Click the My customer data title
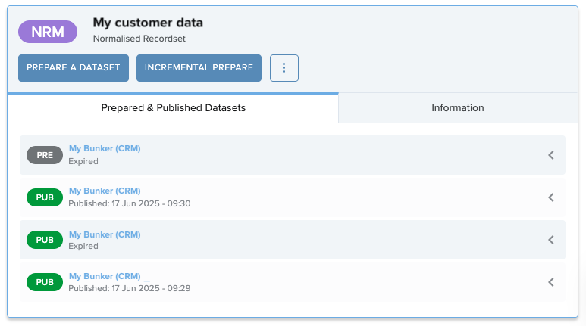Screen dimensions: 586x326 pos(148,23)
